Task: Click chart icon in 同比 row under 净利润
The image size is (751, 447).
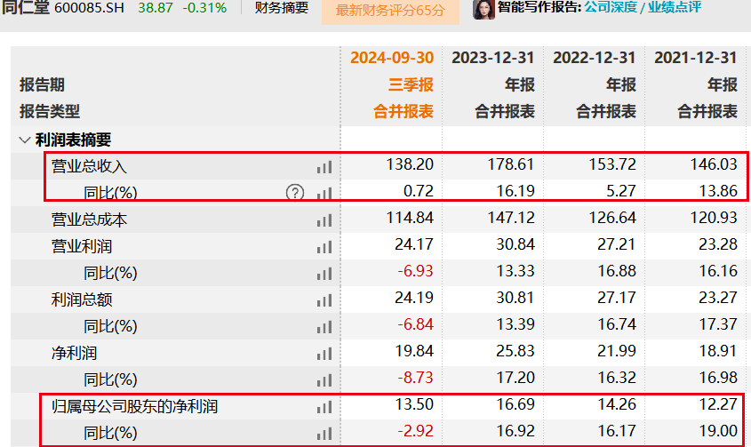Action: 324,380
